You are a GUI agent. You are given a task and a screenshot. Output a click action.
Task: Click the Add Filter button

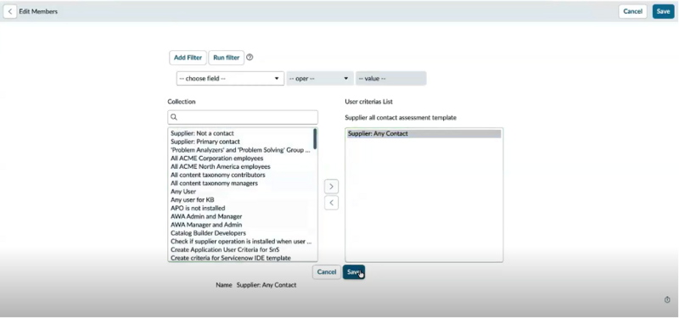click(x=188, y=58)
